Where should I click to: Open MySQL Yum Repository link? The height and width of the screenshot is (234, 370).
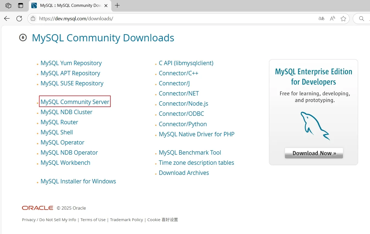click(x=71, y=63)
